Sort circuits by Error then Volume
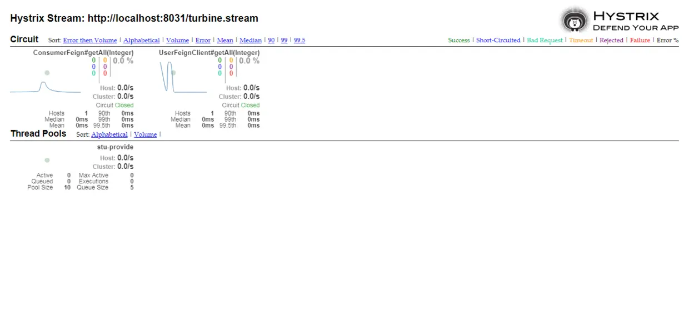 click(x=90, y=41)
